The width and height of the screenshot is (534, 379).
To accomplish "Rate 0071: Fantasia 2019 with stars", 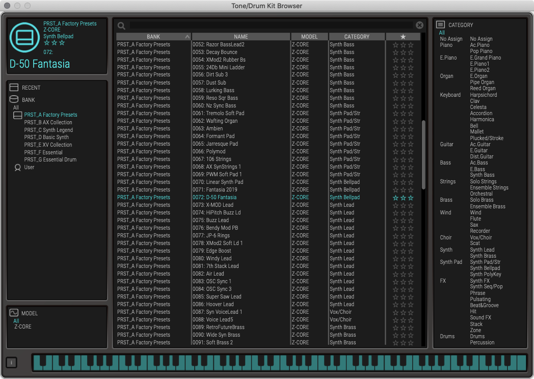I will click(403, 190).
